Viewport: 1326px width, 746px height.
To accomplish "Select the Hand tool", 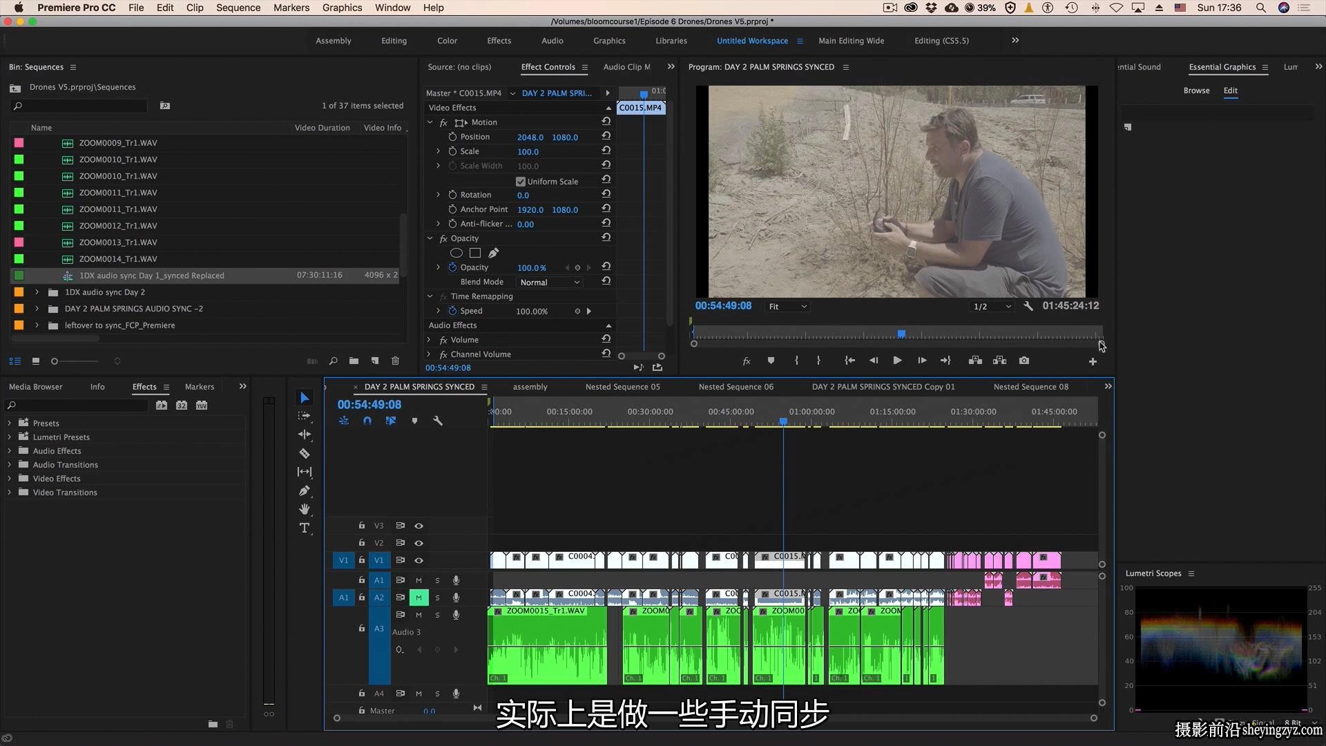I will [305, 509].
